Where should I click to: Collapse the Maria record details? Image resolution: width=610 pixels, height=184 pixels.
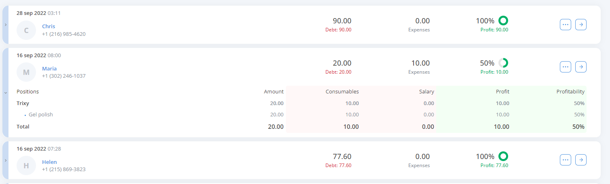[x=5, y=93]
